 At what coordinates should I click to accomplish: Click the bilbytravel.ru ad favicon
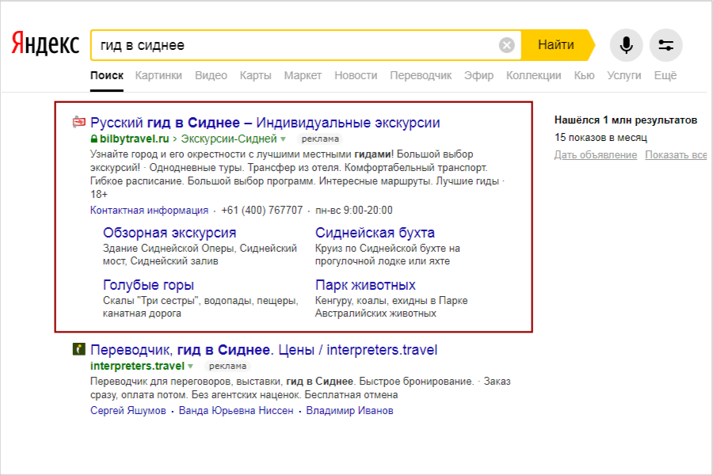[x=79, y=122]
